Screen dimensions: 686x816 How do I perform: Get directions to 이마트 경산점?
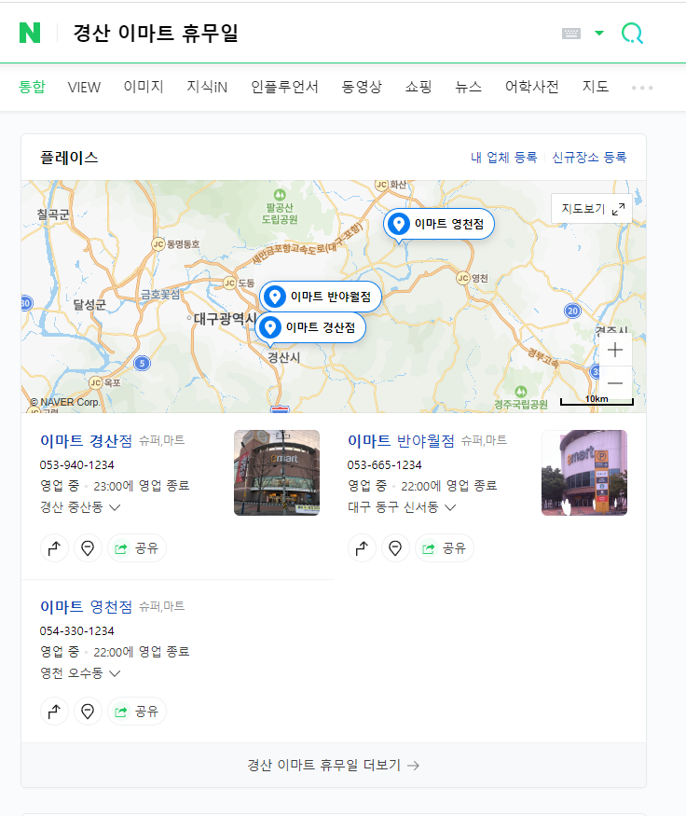(x=54, y=548)
